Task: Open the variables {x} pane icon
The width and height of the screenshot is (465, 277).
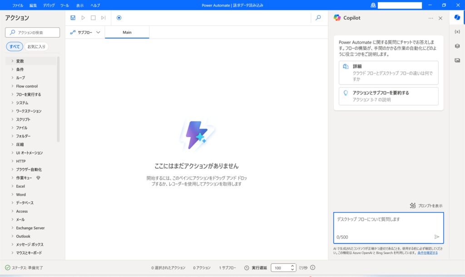Action: 457,32
